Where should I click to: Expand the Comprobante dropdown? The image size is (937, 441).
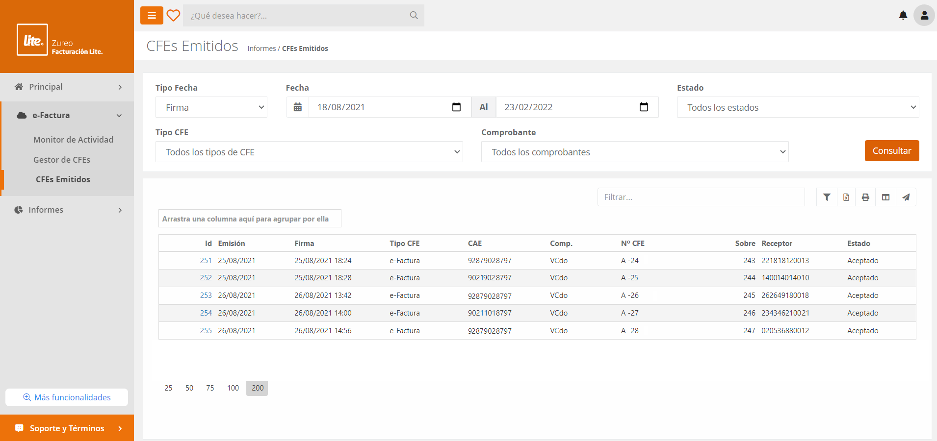point(634,152)
